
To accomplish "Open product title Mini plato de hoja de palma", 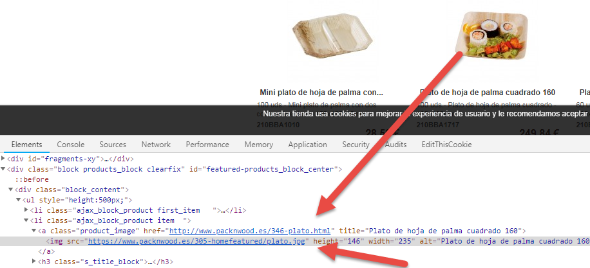I will (321, 93).
